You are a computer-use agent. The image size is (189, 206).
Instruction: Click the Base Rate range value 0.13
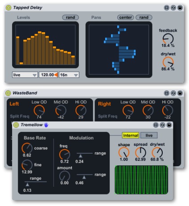point(27,190)
